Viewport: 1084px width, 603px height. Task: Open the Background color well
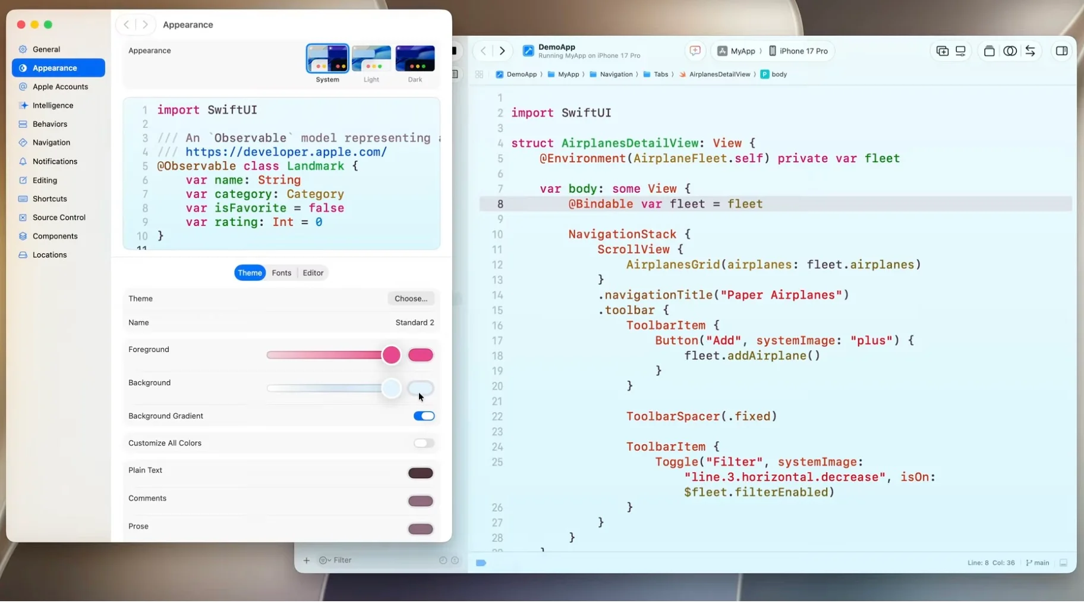[x=421, y=389]
